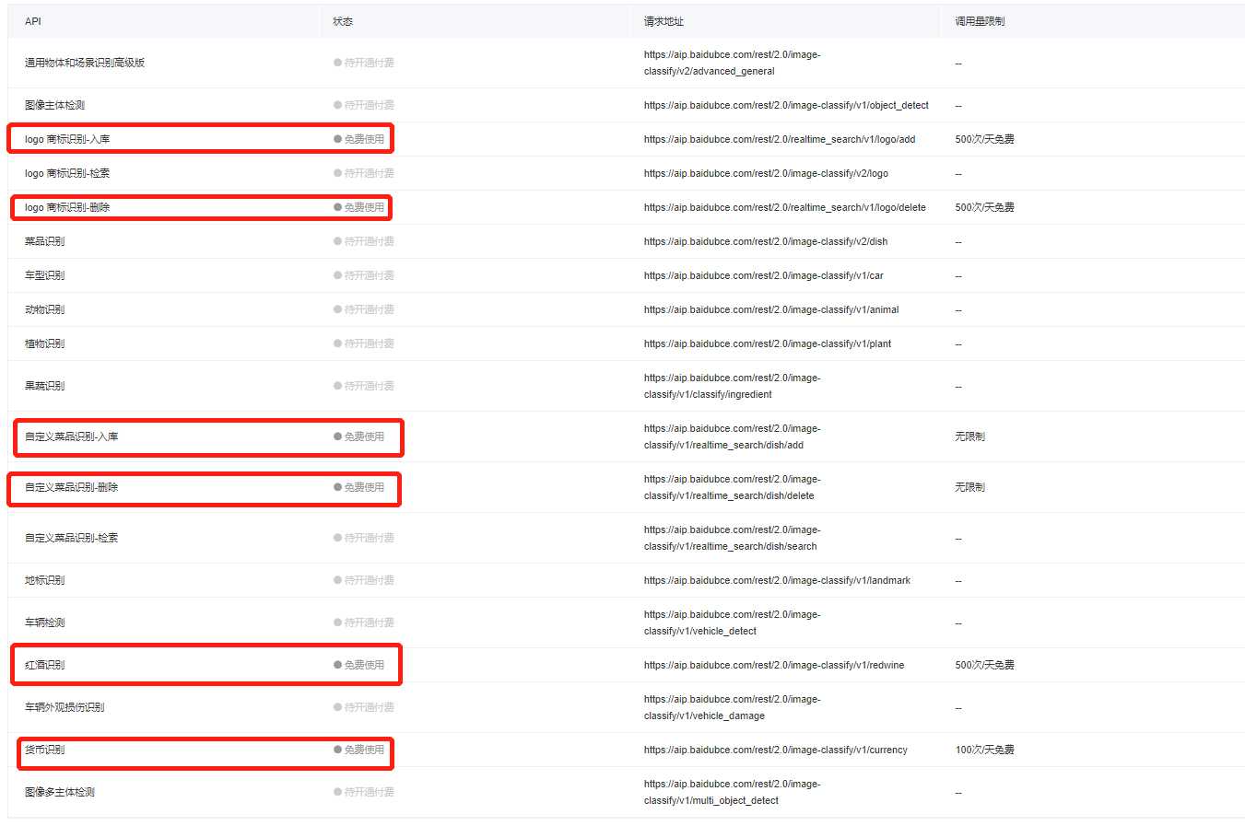Select the 自定义菜品识别-入库 API name
1245x826 pixels.
point(71,436)
